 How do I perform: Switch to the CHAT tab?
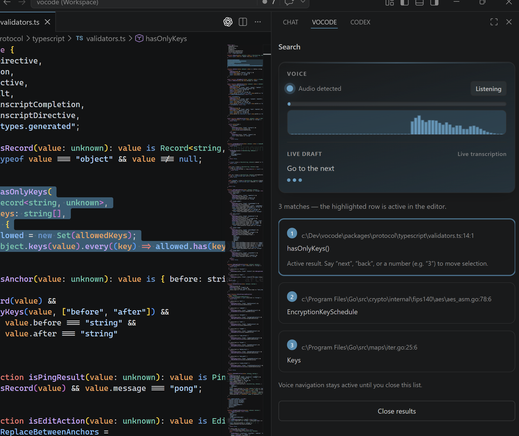(290, 22)
